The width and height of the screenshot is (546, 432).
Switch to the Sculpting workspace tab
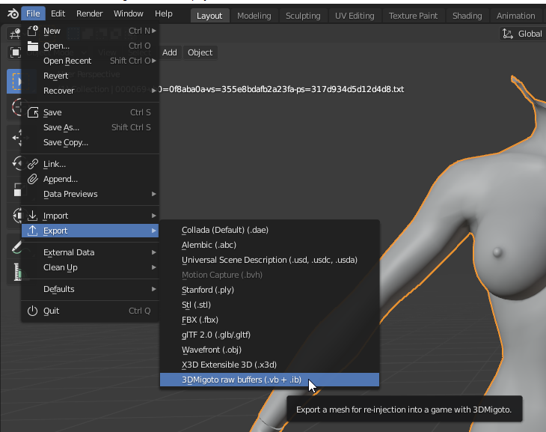coord(303,16)
